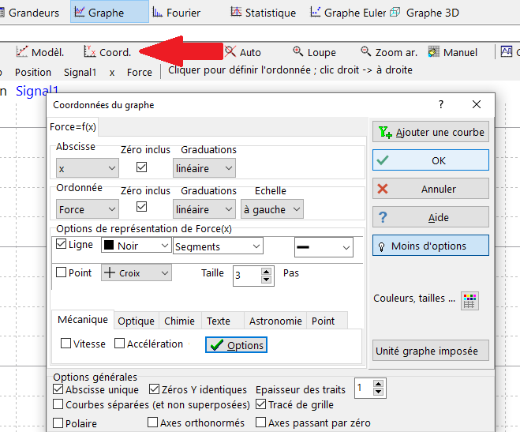Switch to the Optique tab
Image resolution: width=520 pixels, height=432 pixels.
pyautogui.click(x=136, y=321)
